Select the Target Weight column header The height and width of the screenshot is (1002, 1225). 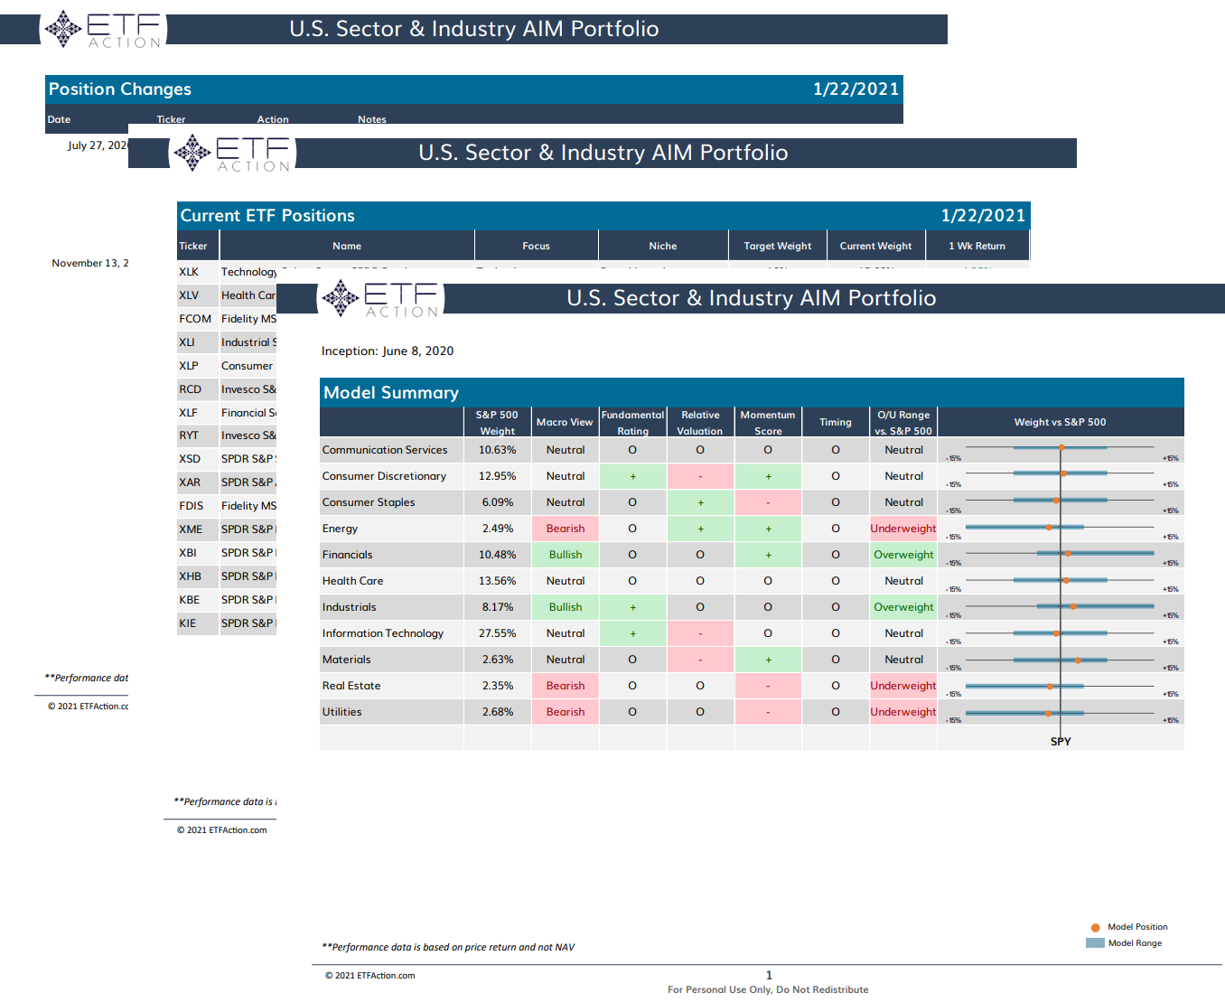coord(778,246)
